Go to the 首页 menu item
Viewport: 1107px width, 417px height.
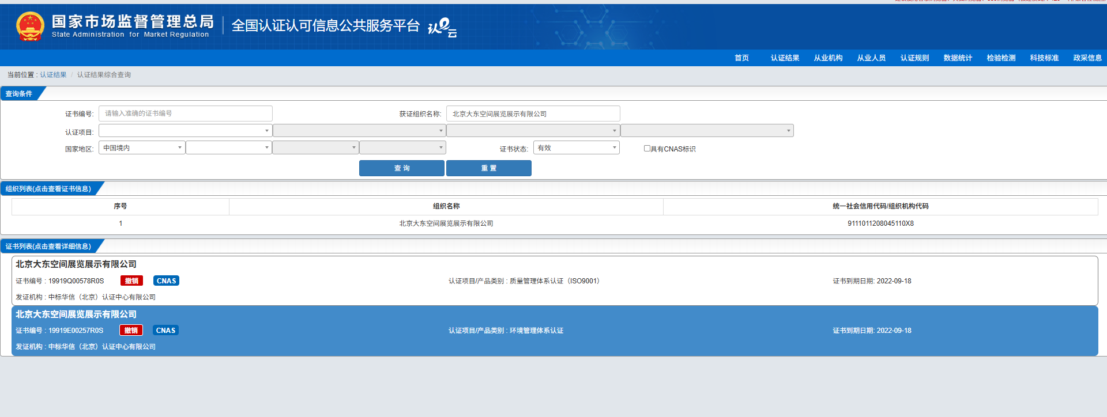pyautogui.click(x=741, y=58)
